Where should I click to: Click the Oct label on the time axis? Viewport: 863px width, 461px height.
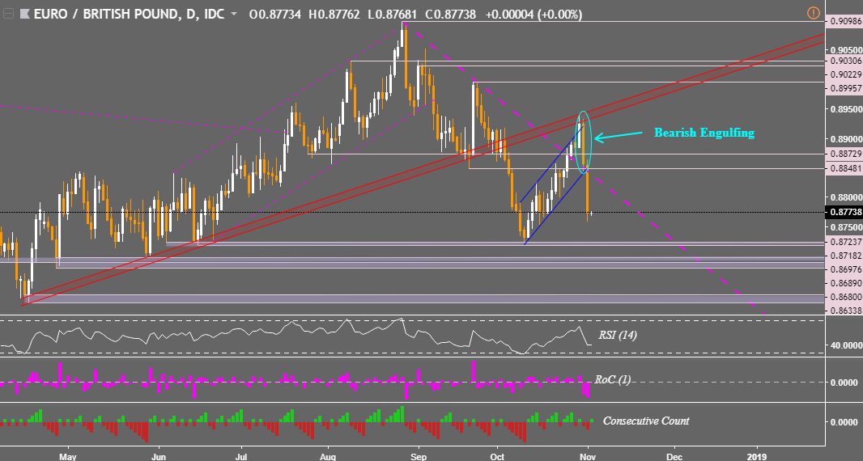497,457
